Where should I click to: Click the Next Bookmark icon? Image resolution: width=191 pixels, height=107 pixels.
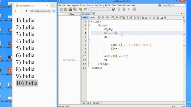click(135, 18)
